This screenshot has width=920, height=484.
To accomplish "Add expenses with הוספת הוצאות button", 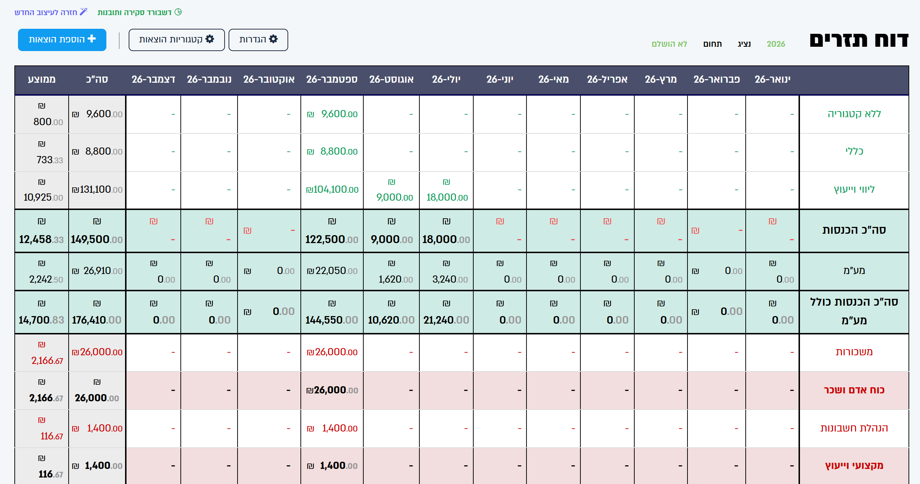I will click(x=62, y=40).
